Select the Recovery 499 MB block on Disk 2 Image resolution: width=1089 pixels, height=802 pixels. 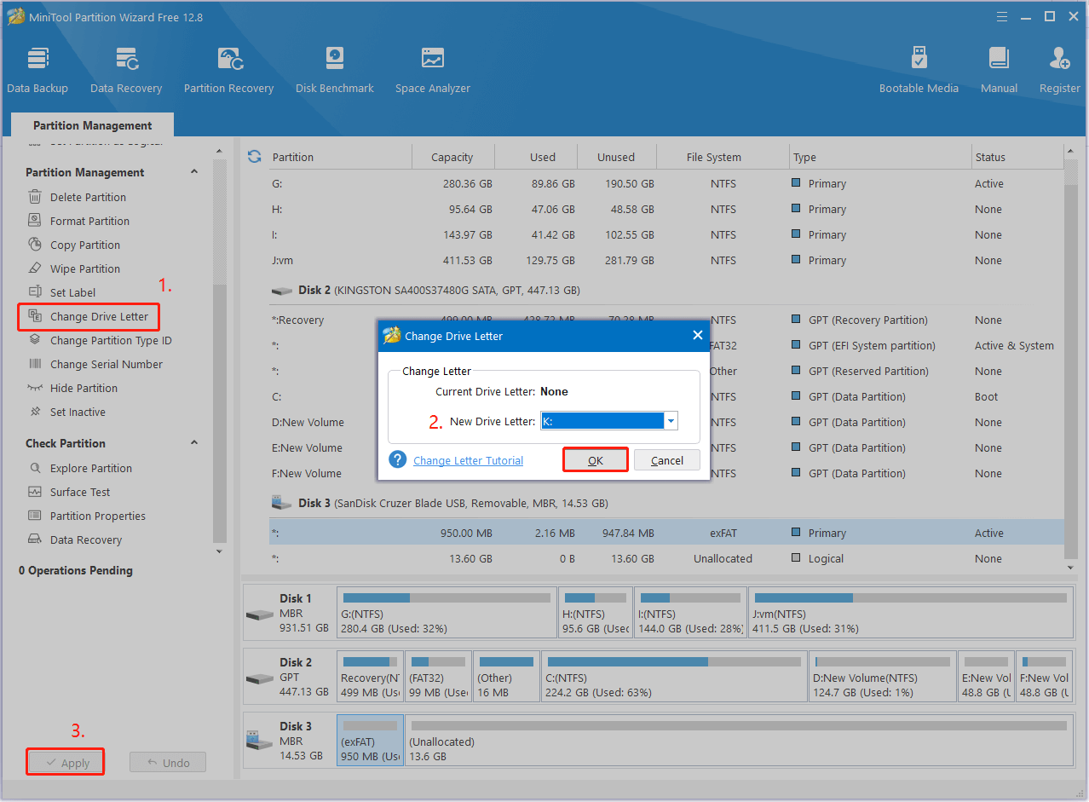(370, 677)
